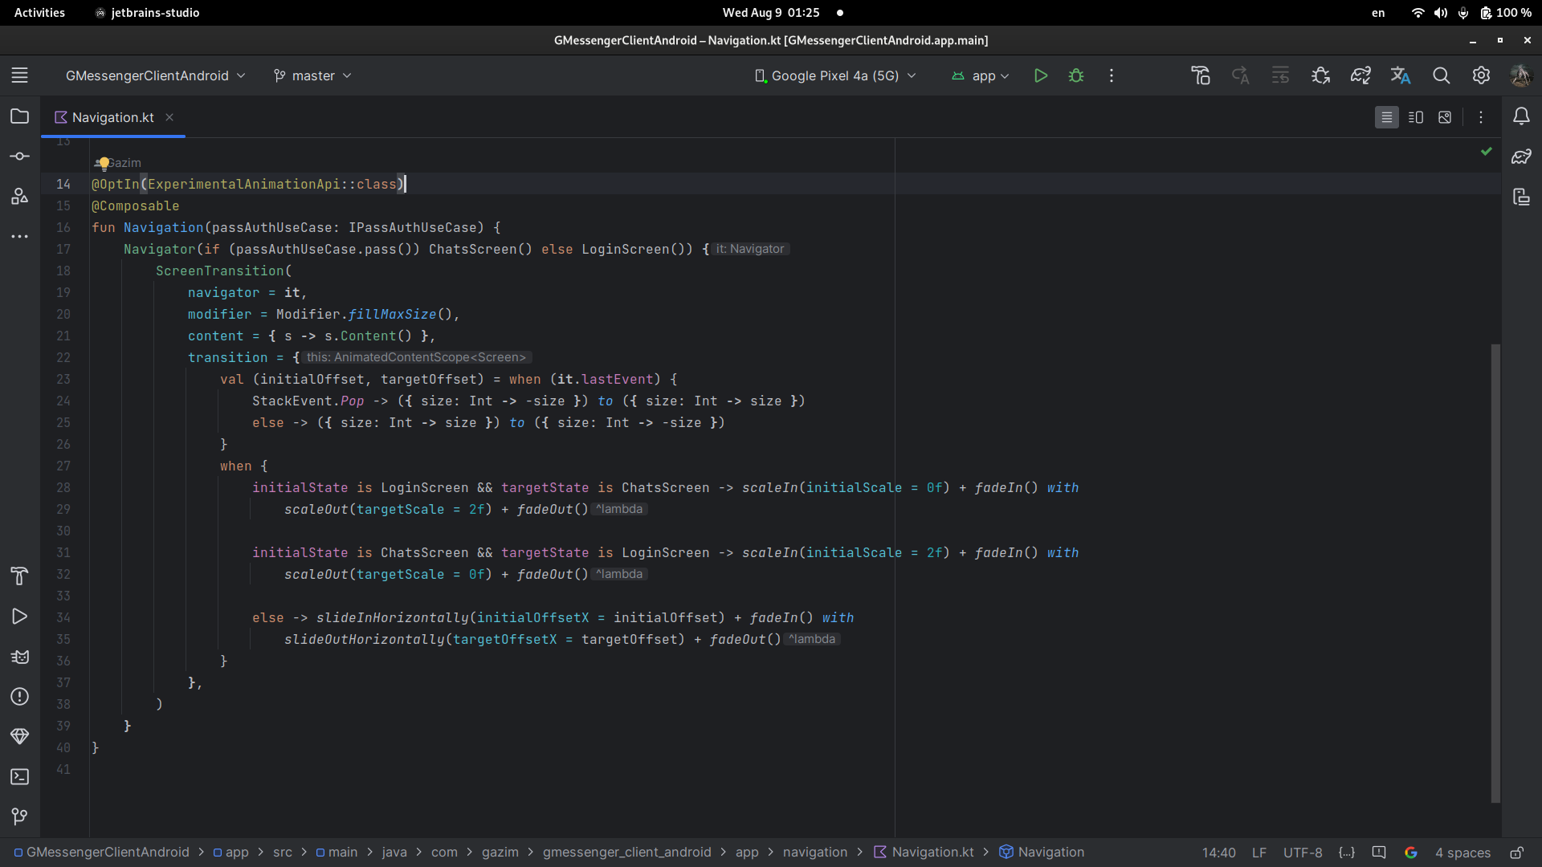Open the master branch dropdown
Screen dimensions: 1542x867
313,75
